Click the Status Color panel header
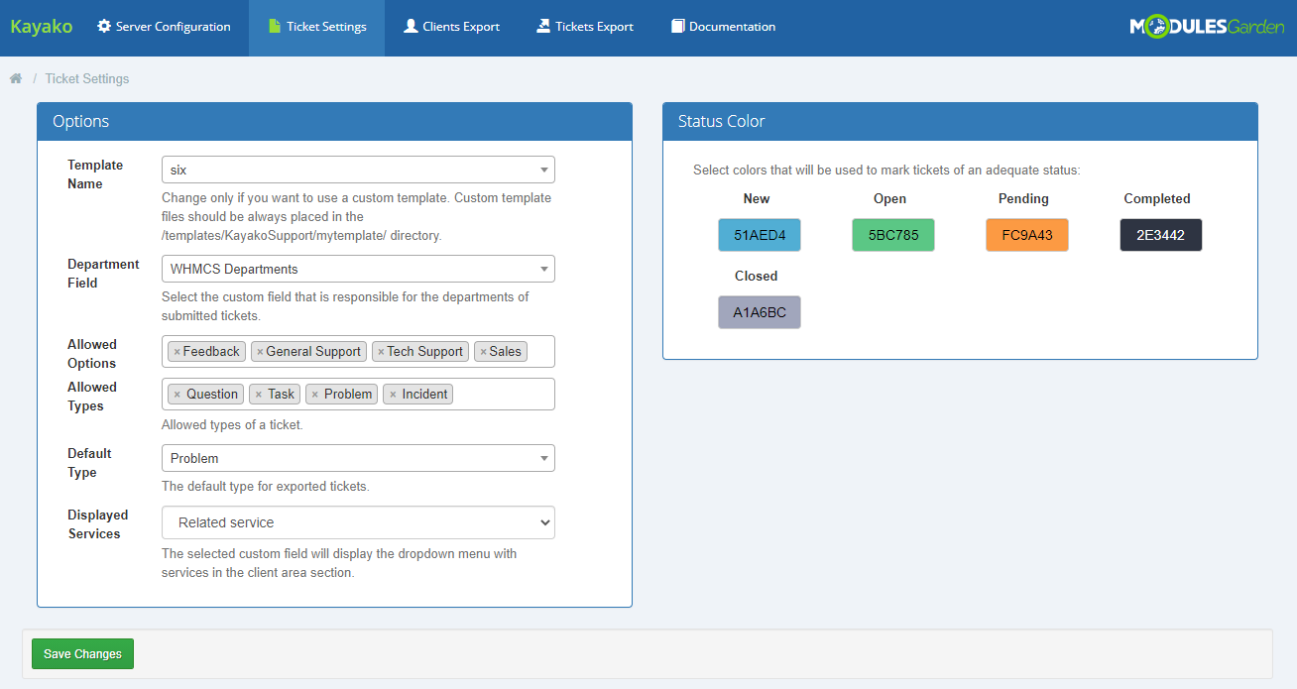 tap(960, 121)
